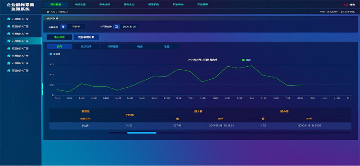
Task: Switch to the 电能质量分析 tab
Action: pos(86,37)
